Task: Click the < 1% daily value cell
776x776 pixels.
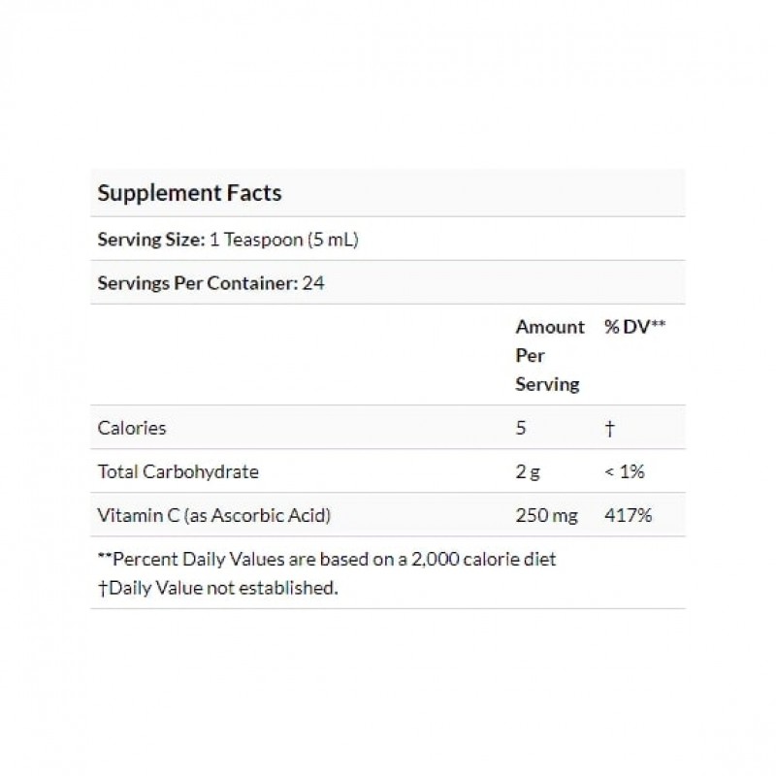Action: point(625,471)
